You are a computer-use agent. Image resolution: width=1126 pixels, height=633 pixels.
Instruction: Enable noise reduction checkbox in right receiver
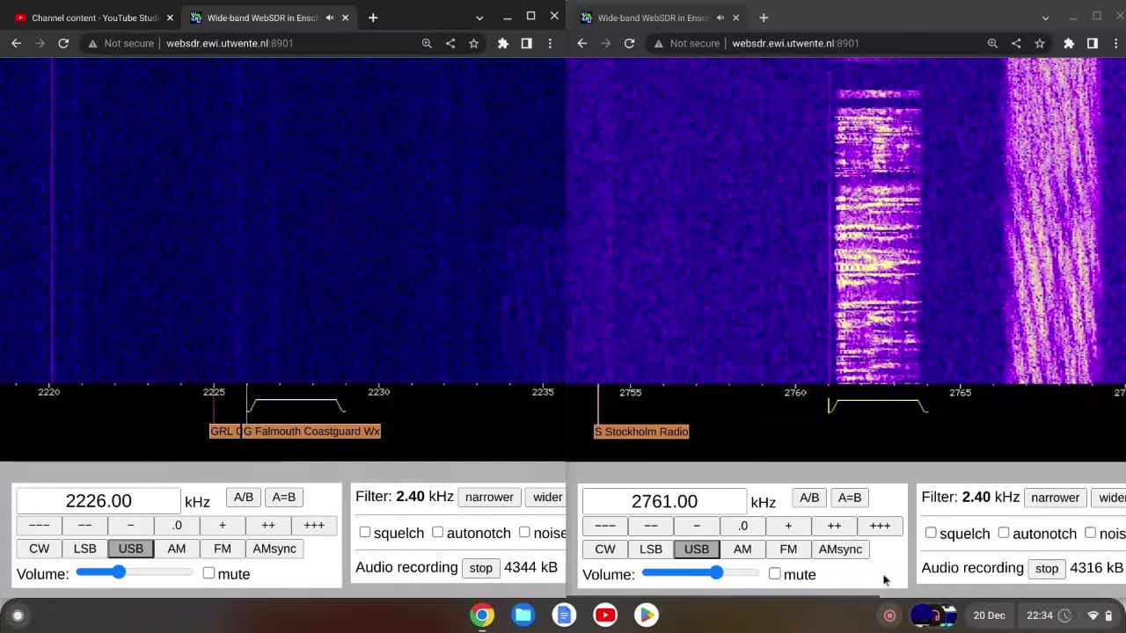(x=1090, y=533)
